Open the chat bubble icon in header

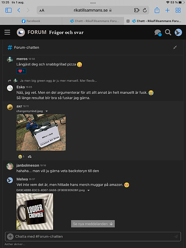click(158, 32)
